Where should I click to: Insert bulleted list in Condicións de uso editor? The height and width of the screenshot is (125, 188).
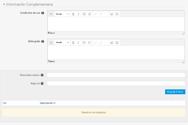pyautogui.click(x=84, y=14)
